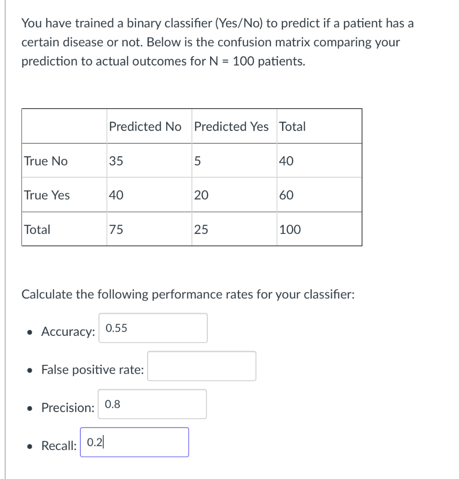Click the Accuracy input field
This screenshot has width=459, height=479.
(x=153, y=328)
